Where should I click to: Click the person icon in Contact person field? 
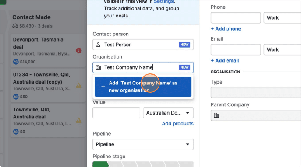coord(98,45)
